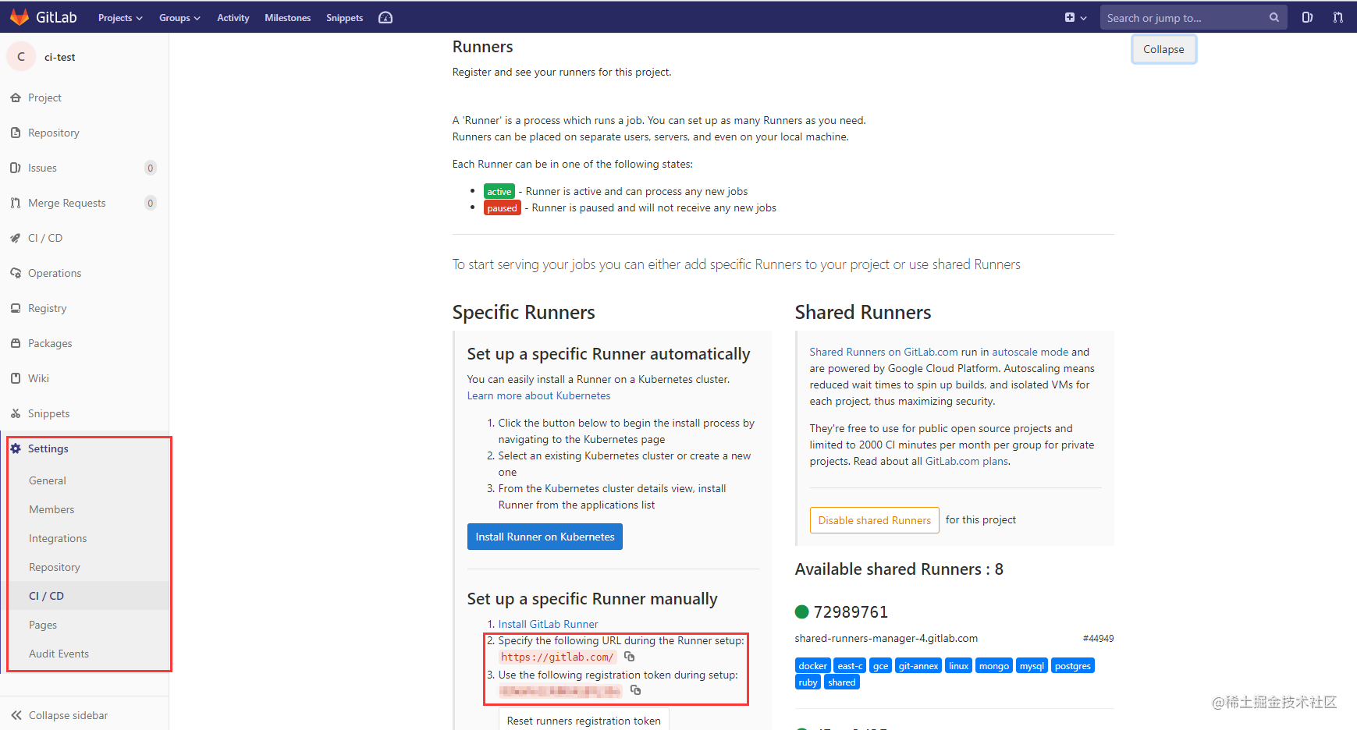Select Audit Events under Settings

click(x=59, y=654)
